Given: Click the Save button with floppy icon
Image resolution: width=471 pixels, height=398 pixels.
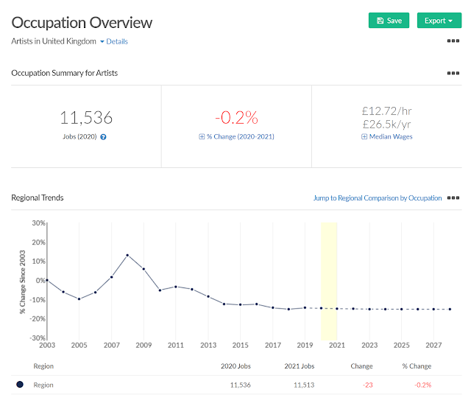Looking at the screenshot, I should click(389, 21).
